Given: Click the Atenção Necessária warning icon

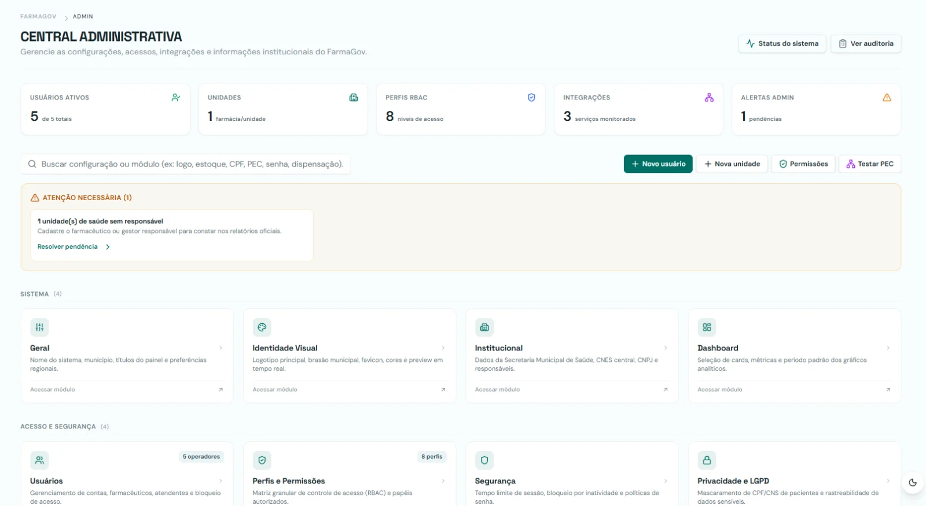Looking at the screenshot, I should tap(35, 198).
